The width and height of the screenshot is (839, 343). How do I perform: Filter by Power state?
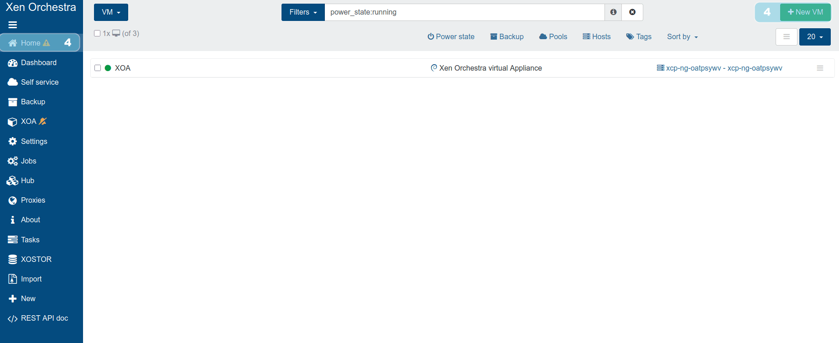click(451, 37)
